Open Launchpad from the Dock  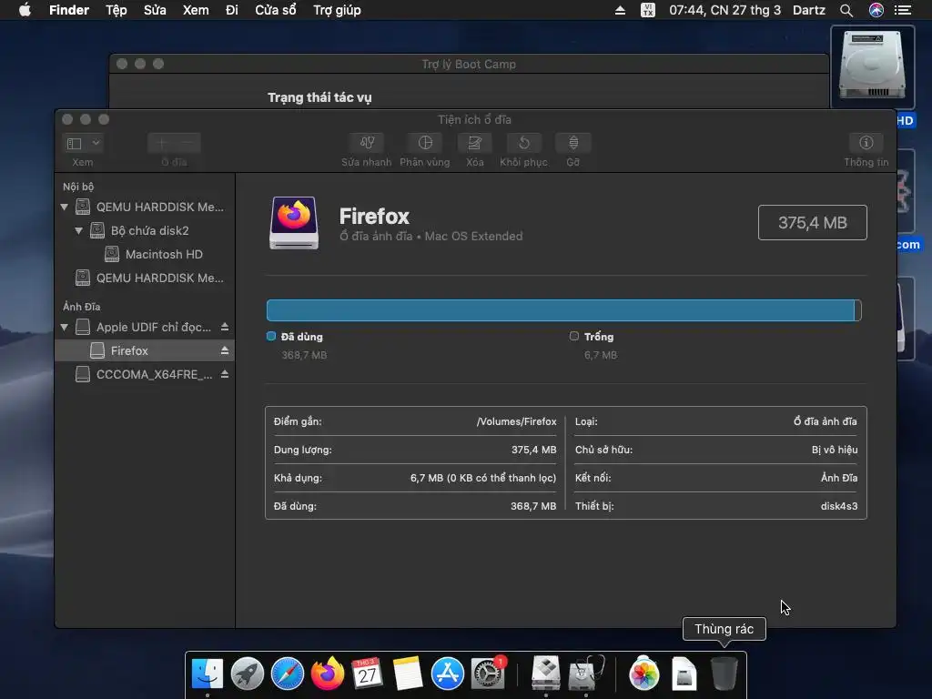pyautogui.click(x=248, y=674)
